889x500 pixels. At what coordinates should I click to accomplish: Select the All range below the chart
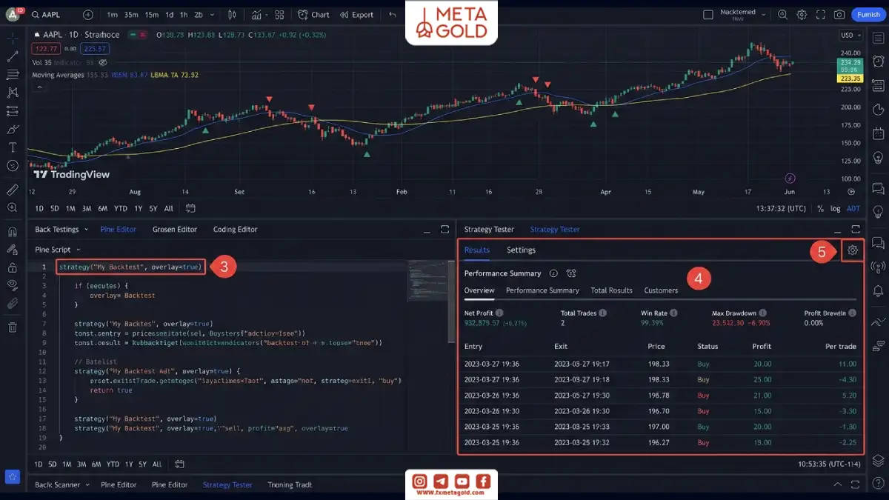click(x=169, y=208)
